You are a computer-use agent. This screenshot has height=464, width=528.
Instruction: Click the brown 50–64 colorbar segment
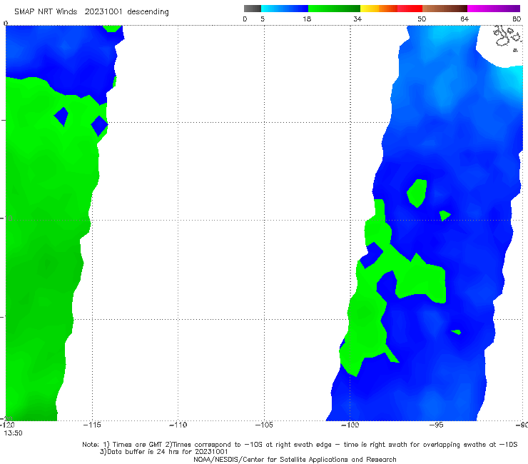(445, 9)
